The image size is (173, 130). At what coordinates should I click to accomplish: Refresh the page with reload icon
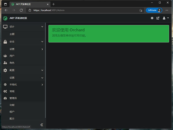click(x=21, y=10)
